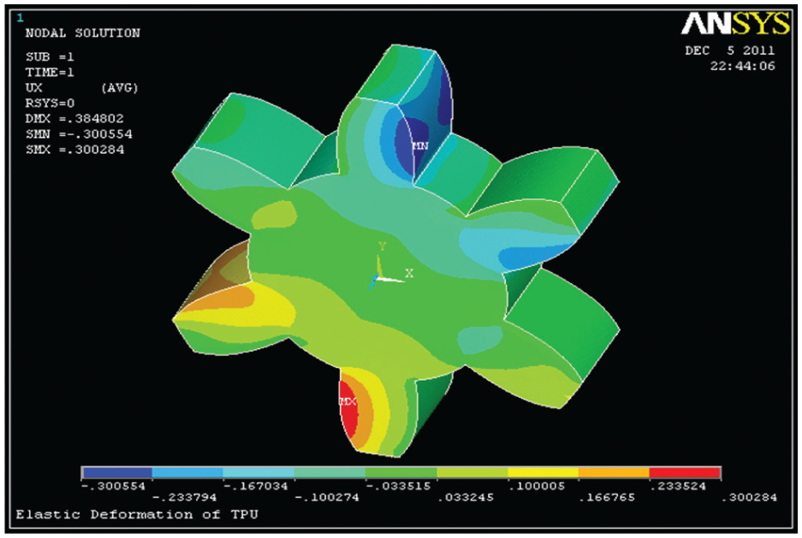Click the ANSYS logo
Viewport: 802px width, 538px height.
735,23
